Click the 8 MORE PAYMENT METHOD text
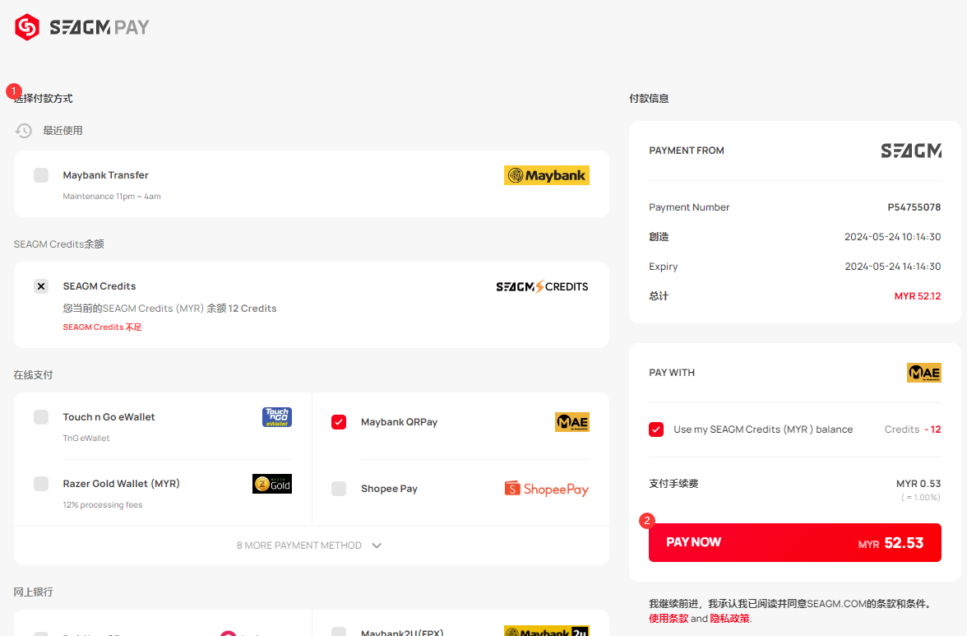The image size is (967, 636). tap(299, 545)
